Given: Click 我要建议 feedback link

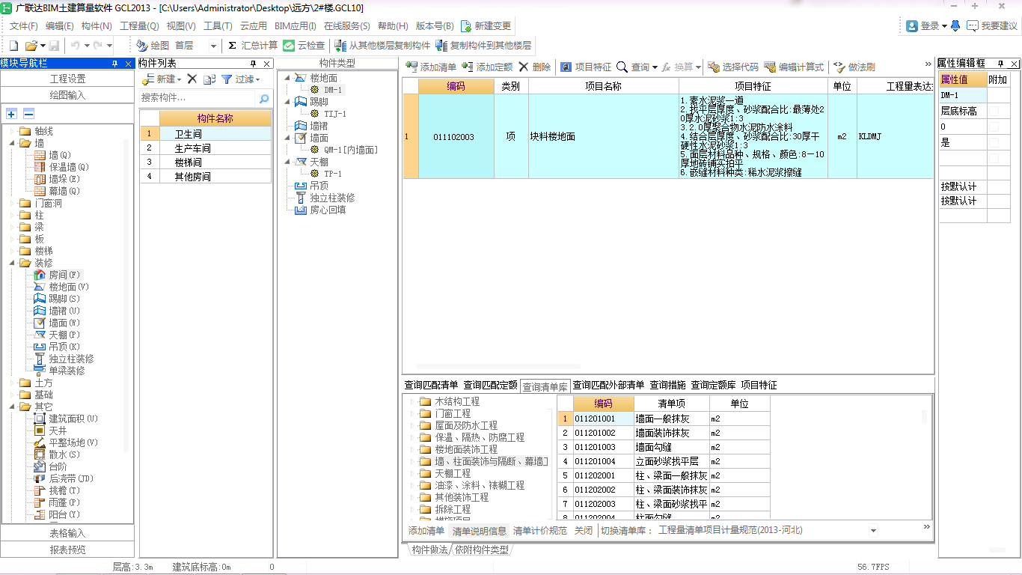Looking at the screenshot, I should pos(992,25).
